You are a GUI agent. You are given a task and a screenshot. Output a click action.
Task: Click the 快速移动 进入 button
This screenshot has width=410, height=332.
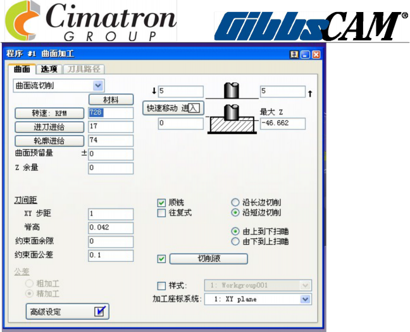173,108
